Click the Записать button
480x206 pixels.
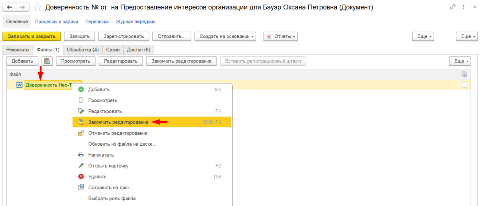point(79,36)
